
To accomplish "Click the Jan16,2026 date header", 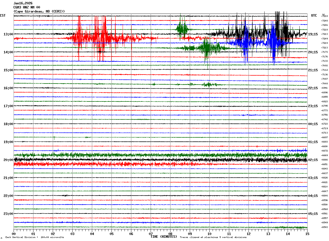I will point(23,3).
